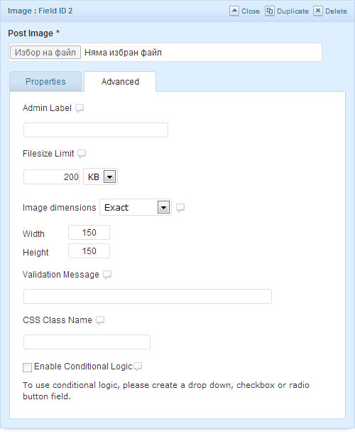Show the Image dimensions help tooltip icon
This screenshot has width=355, height=432.
pyautogui.click(x=180, y=208)
